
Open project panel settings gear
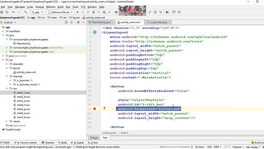click(x=78, y=22)
